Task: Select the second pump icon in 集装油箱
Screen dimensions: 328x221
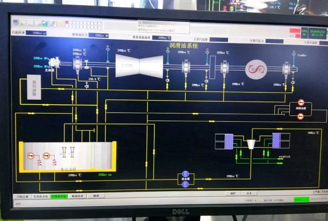Action: coord(46,156)
